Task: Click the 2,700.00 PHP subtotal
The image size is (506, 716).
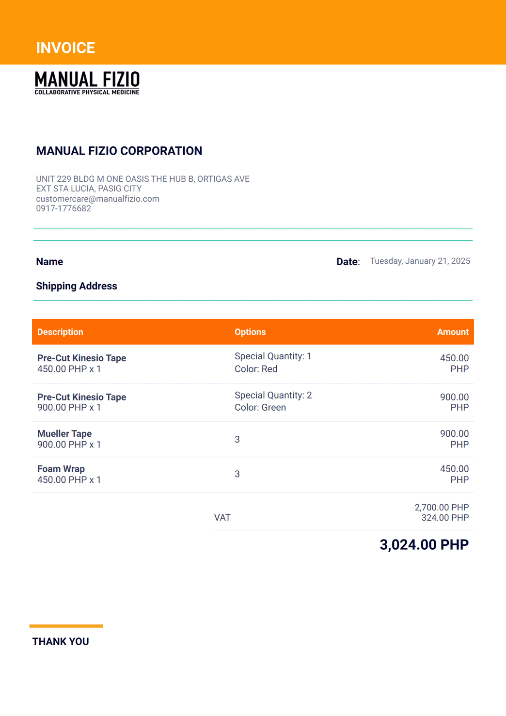Action: (x=442, y=508)
